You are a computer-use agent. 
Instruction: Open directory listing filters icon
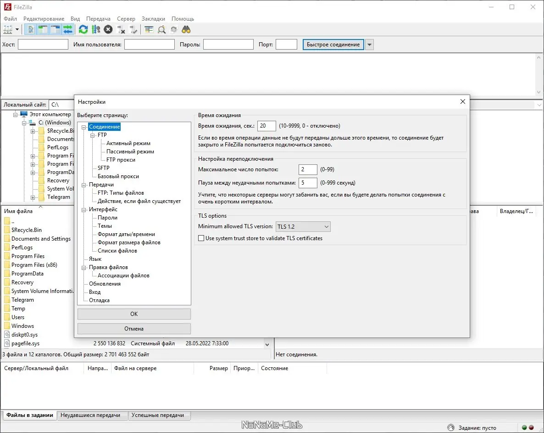point(149,29)
